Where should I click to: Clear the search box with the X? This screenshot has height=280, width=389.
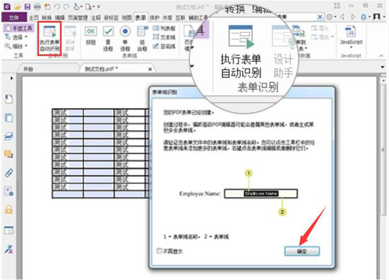(x=320, y=17)
